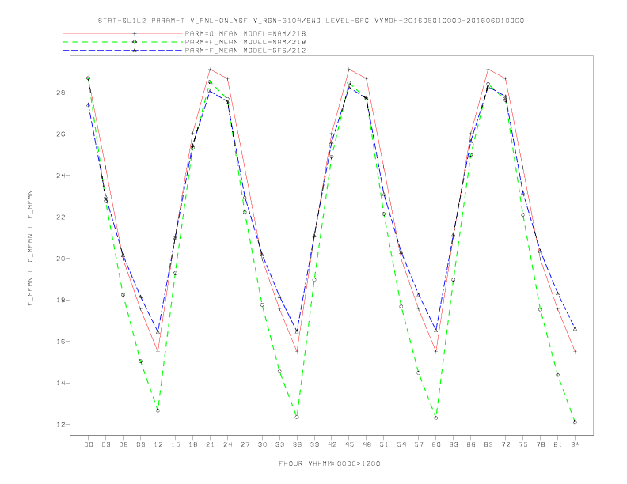Click x-axis forecast hour label 51

point(384,444)
